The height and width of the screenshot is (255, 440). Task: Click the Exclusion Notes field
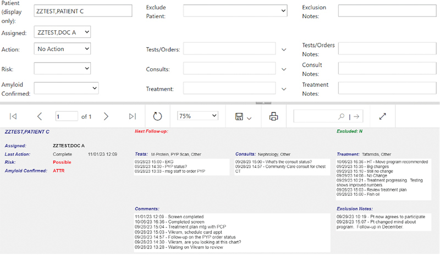tap(387, 10)
